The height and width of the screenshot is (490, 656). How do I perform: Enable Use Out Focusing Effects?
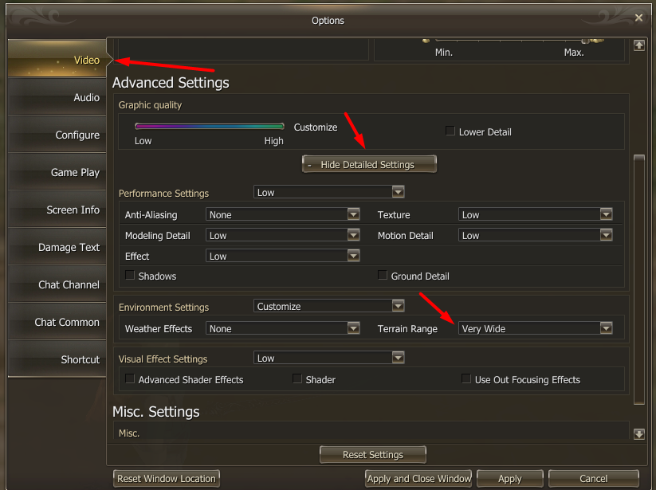click(466, 378)
